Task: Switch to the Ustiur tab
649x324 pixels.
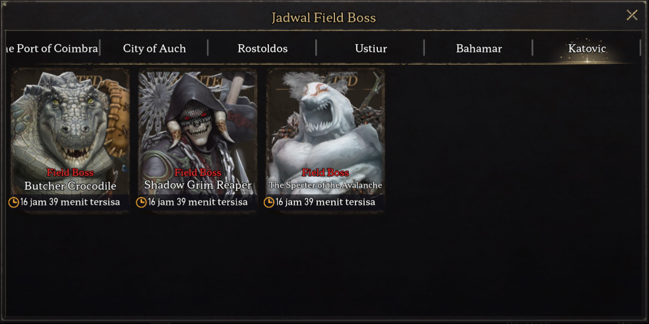Action: [371, 48]
